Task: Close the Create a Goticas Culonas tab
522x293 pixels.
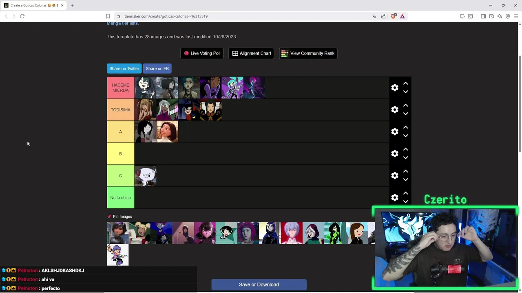Action: point(62,5)
